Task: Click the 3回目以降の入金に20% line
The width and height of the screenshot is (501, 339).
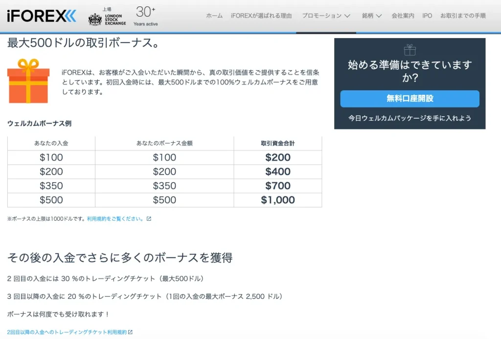Action: click(145, 297)
